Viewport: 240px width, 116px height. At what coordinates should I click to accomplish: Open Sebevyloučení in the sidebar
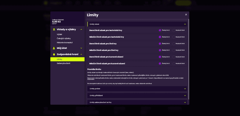tap(63, 63)
